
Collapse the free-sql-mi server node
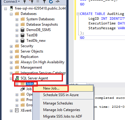click(x=6, y=9)
